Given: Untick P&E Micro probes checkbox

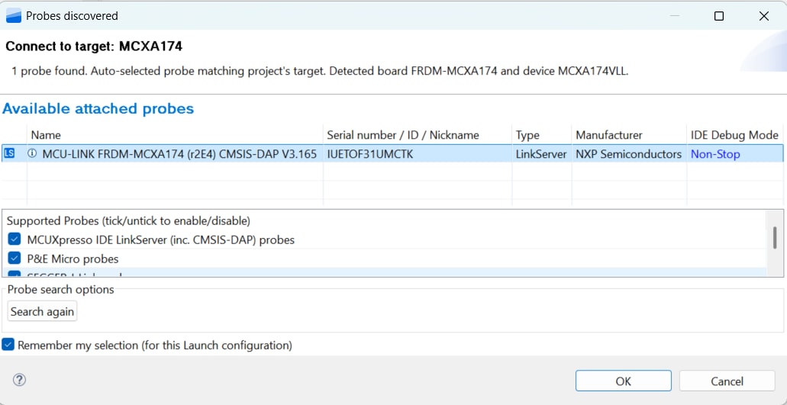Looking at the screenshot, I should coord(15,259).
